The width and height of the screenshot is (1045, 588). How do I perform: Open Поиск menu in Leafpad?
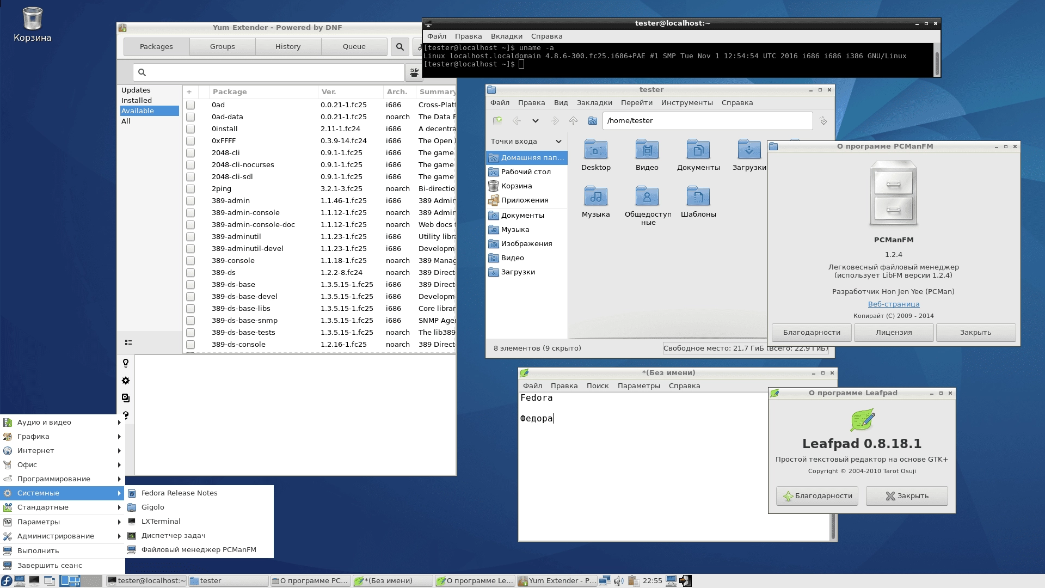598,386
